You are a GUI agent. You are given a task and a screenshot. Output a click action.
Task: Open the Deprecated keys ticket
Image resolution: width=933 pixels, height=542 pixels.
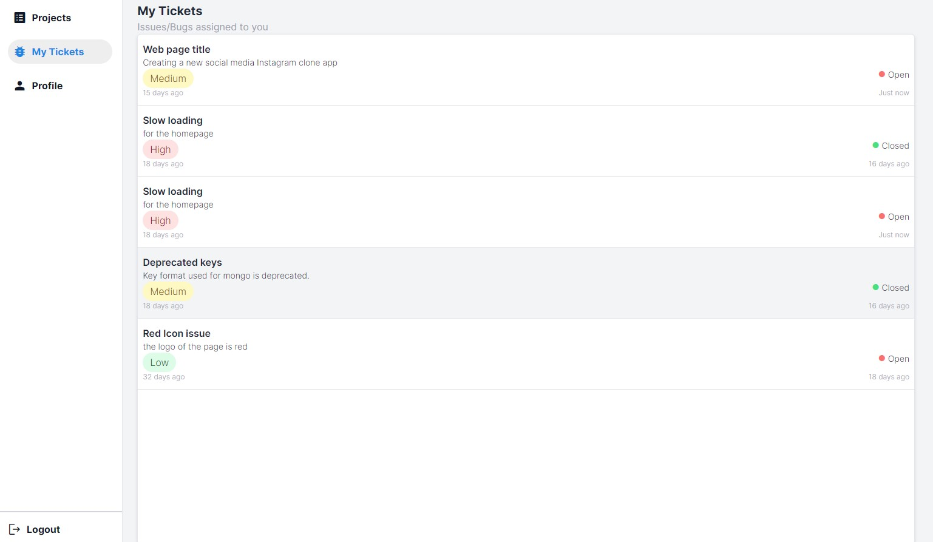click(526, 283)
